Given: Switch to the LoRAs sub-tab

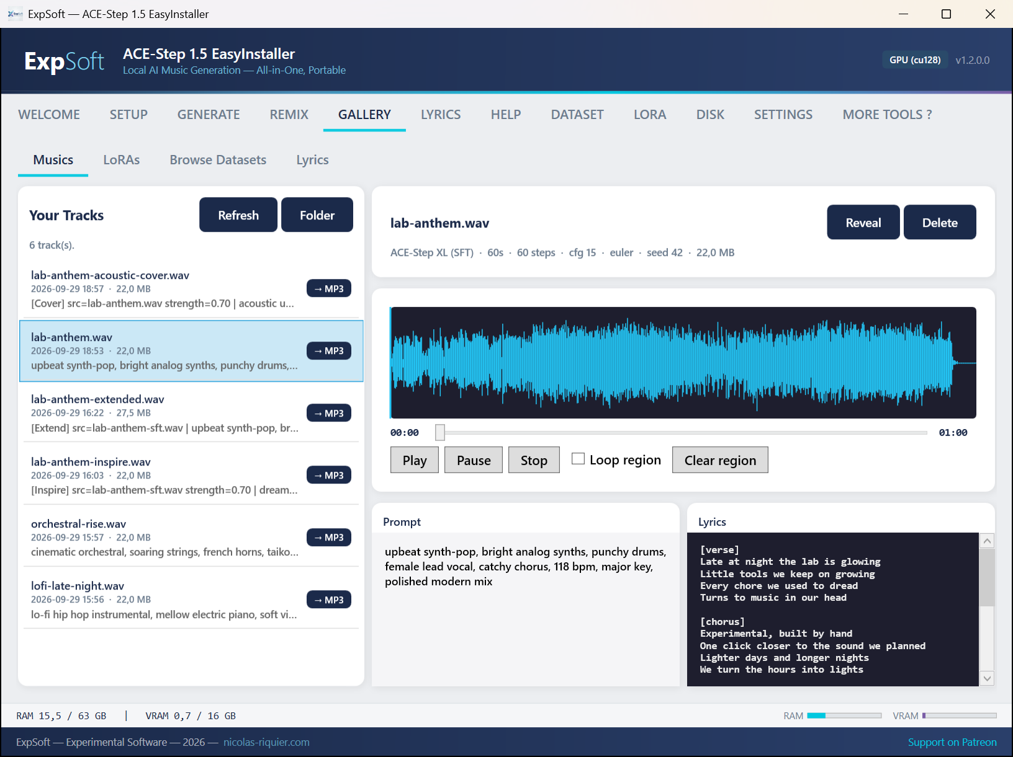Looking at the screenshot, I should point(122,160).
